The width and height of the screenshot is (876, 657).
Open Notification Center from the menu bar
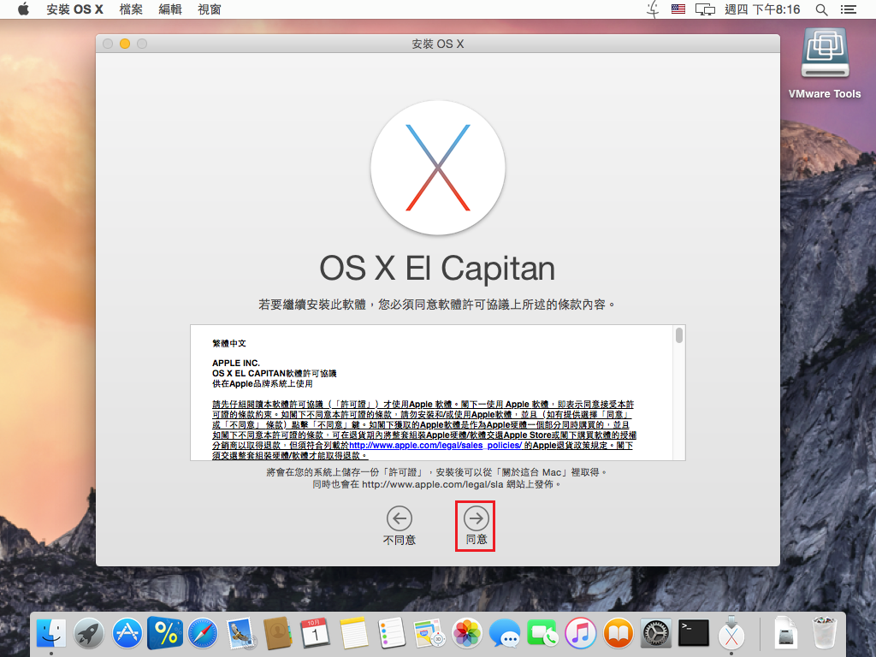pyautogui.click(x=848, y=9)
